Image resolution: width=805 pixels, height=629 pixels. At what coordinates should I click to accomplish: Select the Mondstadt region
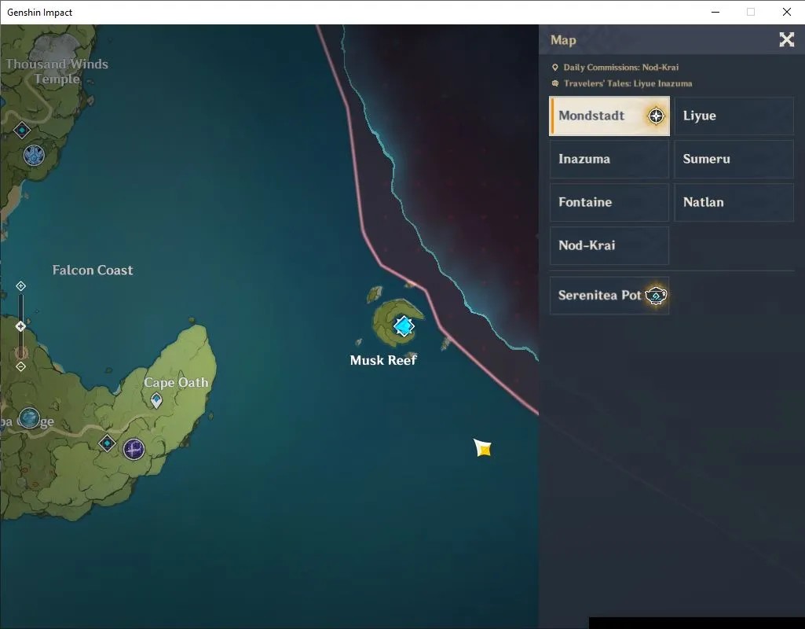[609, 116]
